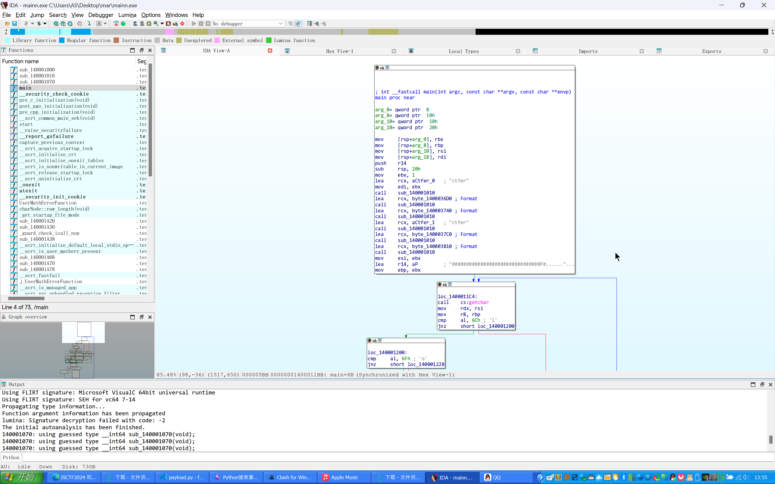Expand the text A style dropdown
Viewport: 775px width, 484px height.
105,24
